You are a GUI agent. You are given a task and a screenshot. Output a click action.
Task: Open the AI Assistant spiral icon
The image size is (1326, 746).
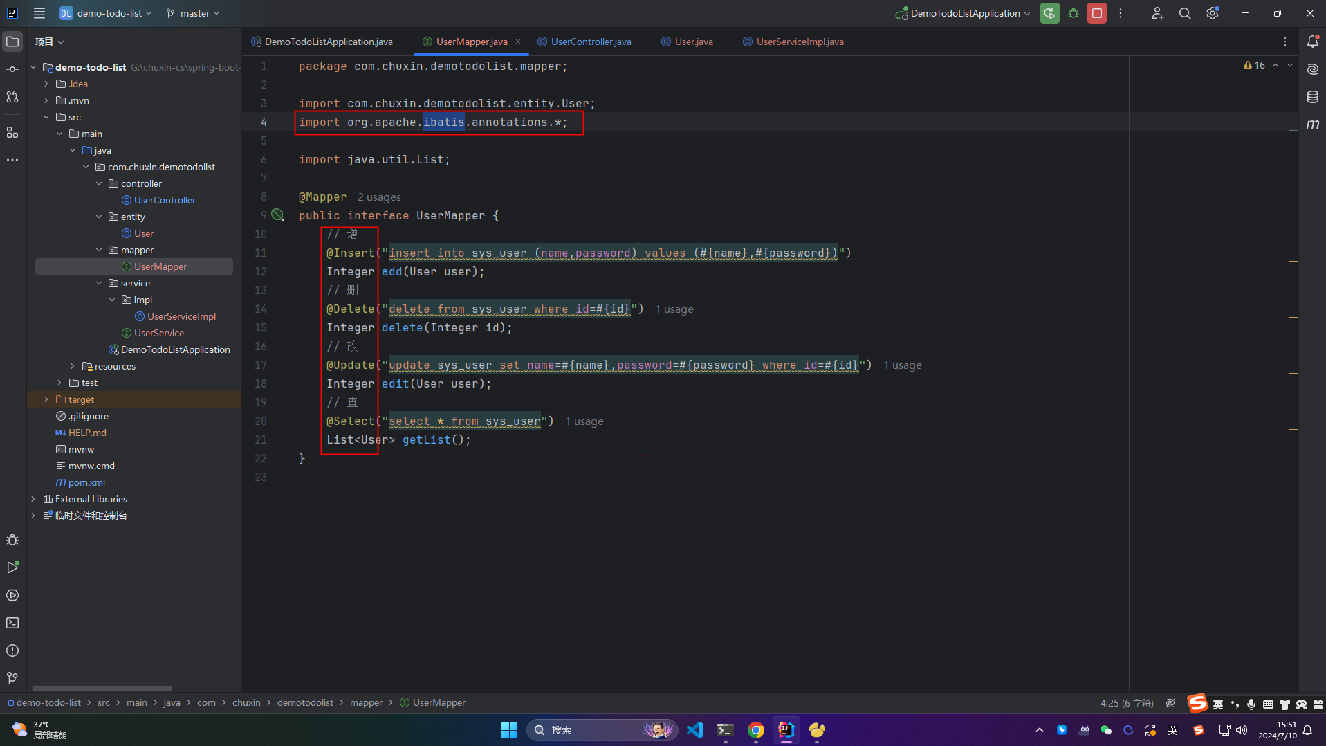(1313, 69)
